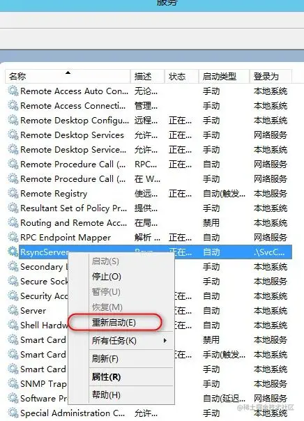This screenshot has height=421, width=304.
Task: Sort by the 启动类型 column header
Action: tap(225, 76)
